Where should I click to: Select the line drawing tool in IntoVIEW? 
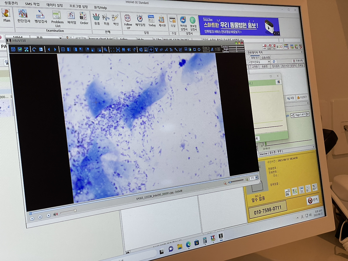tap(176, 49)
